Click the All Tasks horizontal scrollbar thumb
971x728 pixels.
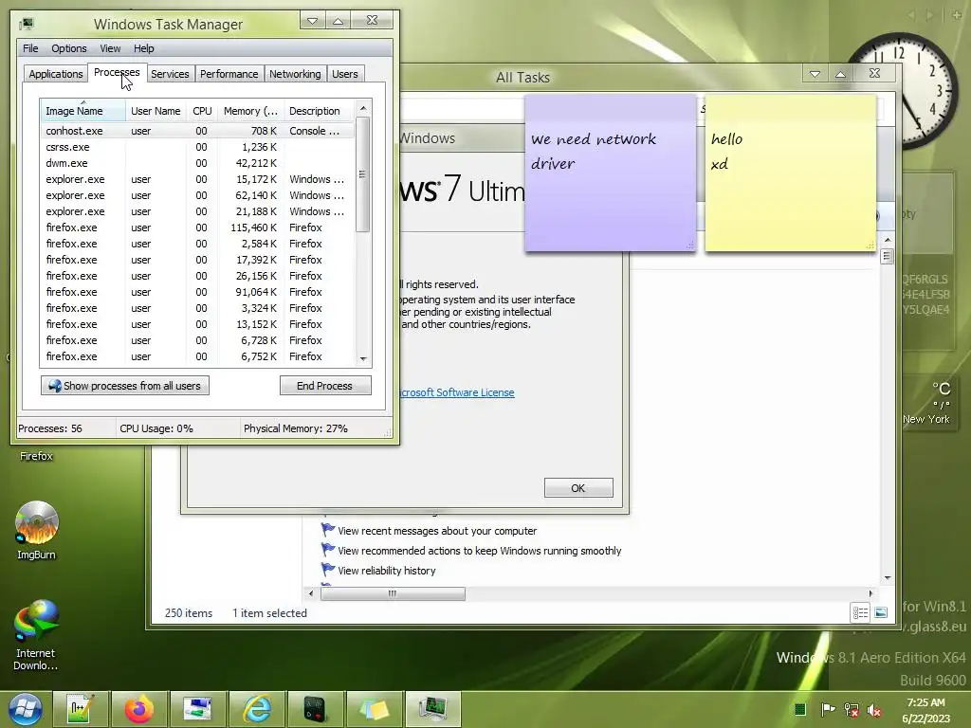(393, 593)
